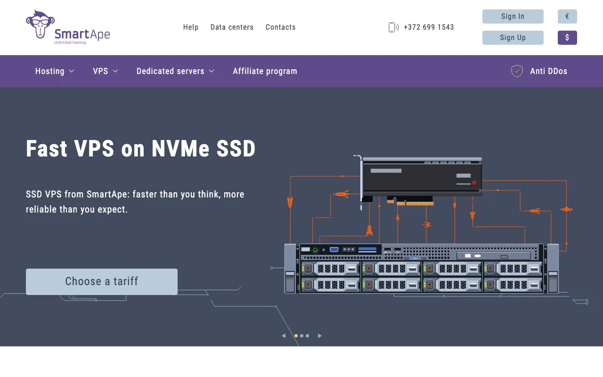This screenshot has width=603, height=377.
Task: Expand the Dedicated servers dropdown
Action: 175,71
